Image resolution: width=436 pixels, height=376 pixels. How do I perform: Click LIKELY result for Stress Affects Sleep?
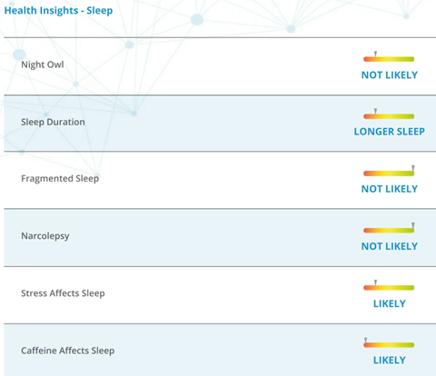click(390, 303)
